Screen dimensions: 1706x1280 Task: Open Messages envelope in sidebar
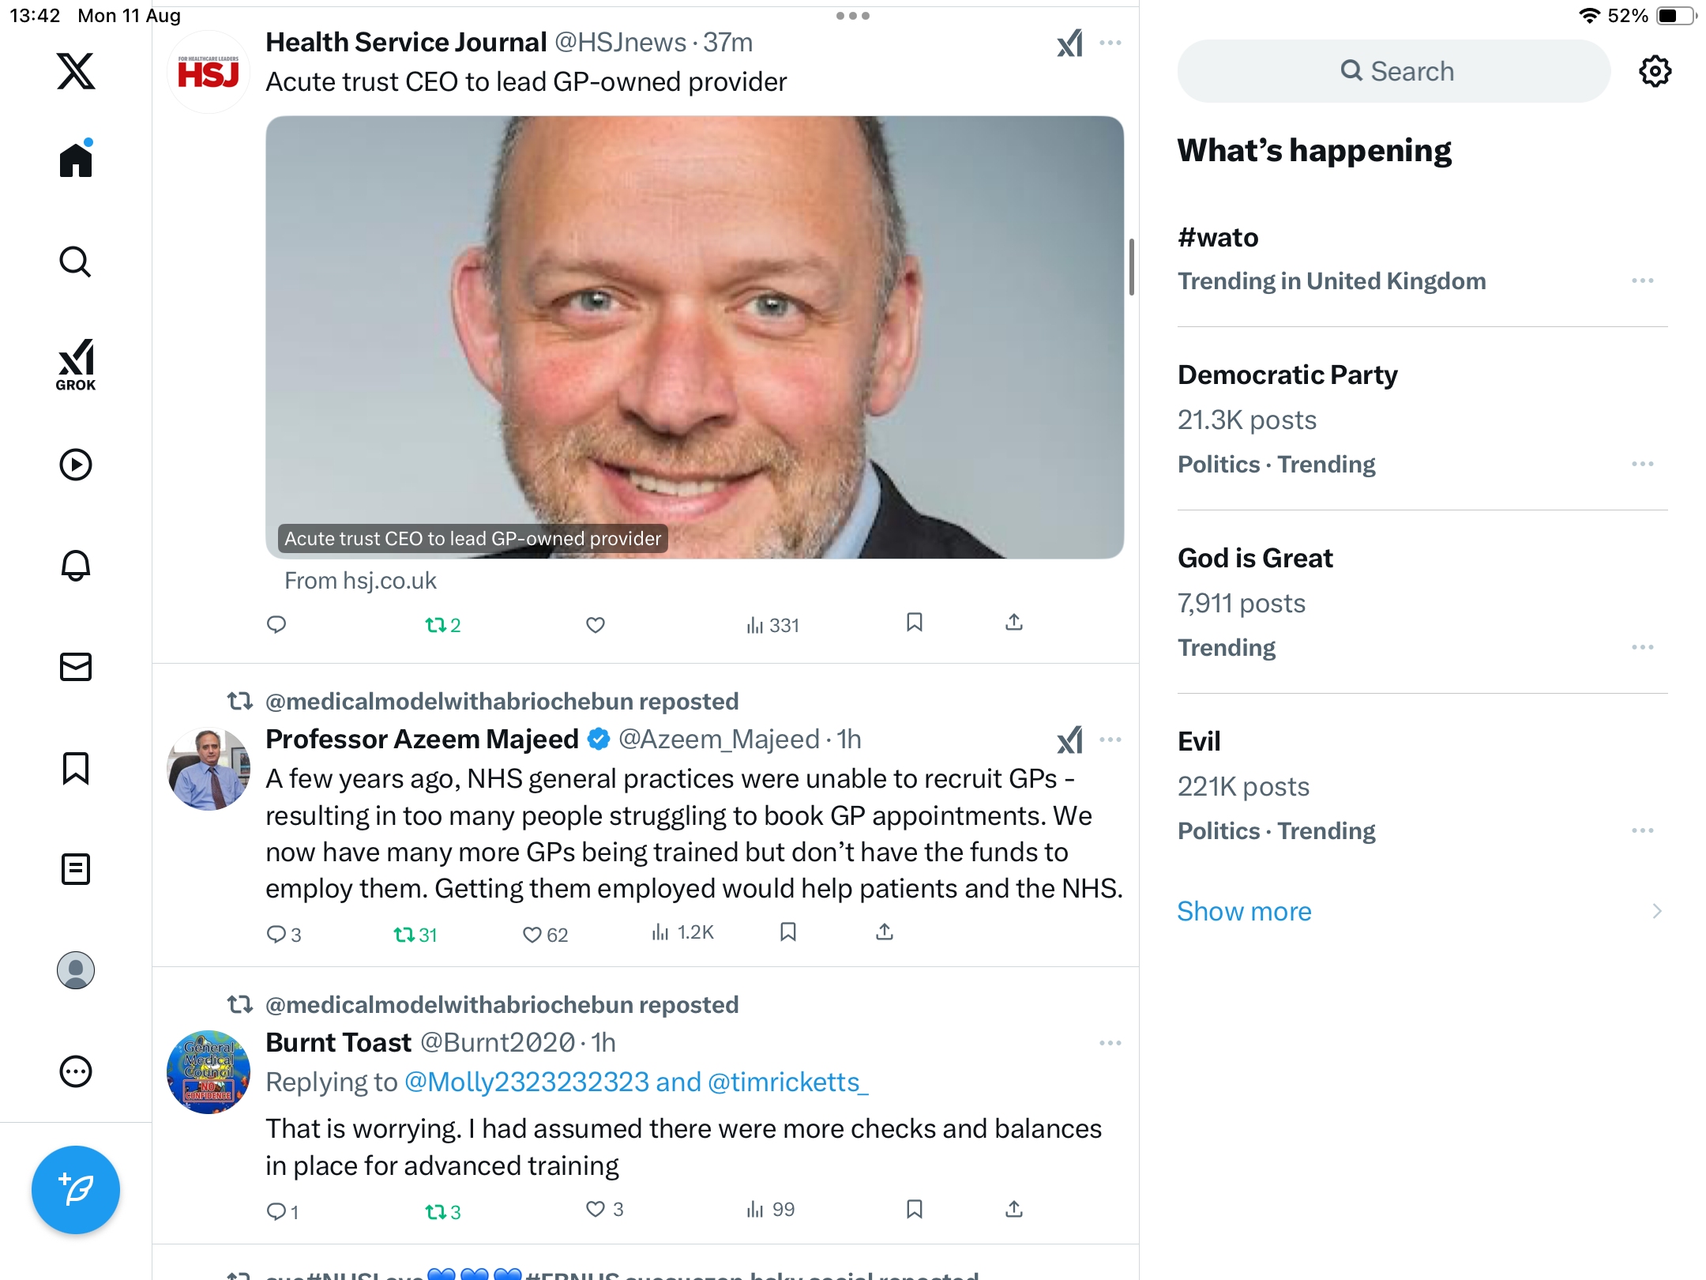click(76, 667)
